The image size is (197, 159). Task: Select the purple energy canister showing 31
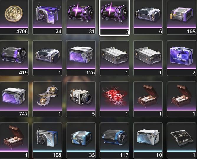[x=81, y=17]
